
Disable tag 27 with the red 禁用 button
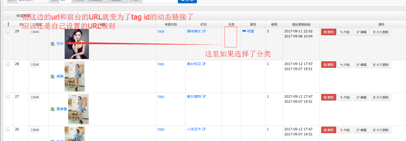point(329,97)
